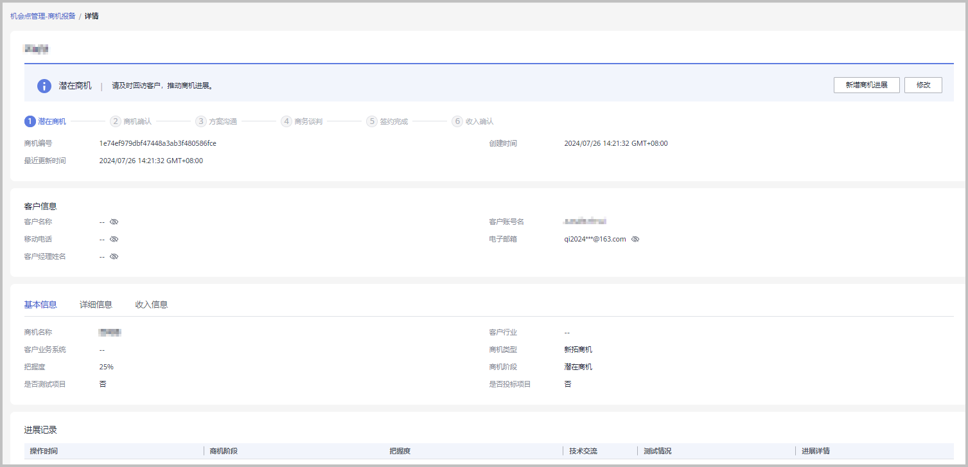Go back via 机会点管理-商机报备 breadcrumb
The width and height of the screenshot is (968, 467).
[42, 16]
